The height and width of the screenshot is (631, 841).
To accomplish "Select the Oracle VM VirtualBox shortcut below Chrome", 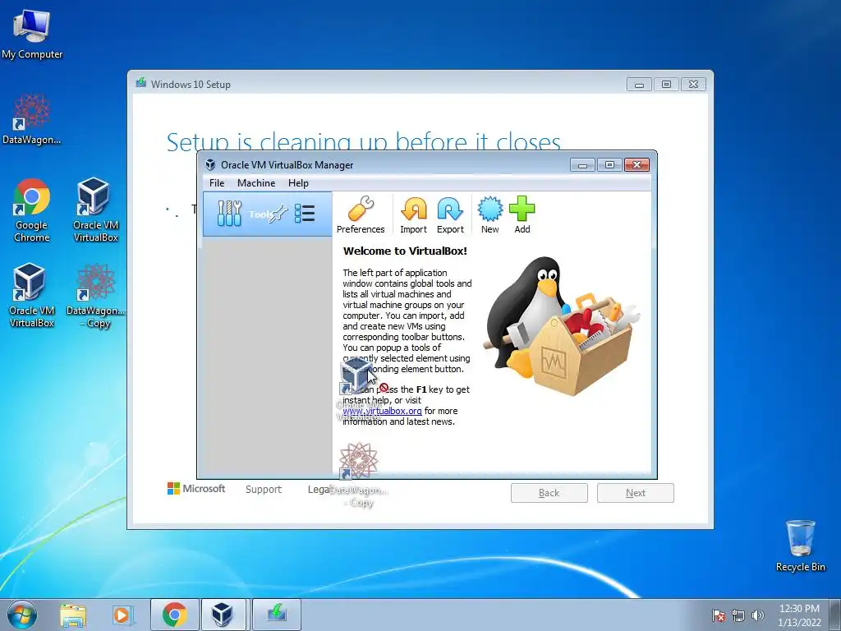I will click(32, 296).
